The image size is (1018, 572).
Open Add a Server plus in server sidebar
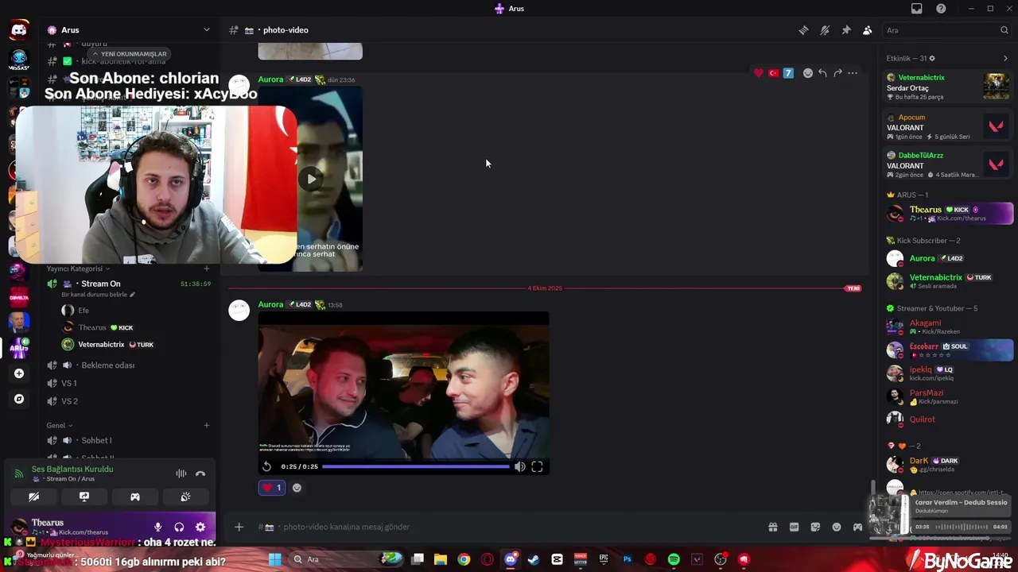click(19, 373)
